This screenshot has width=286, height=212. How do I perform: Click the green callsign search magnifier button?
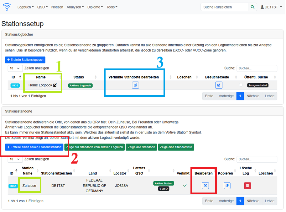(x=252, y=7)
